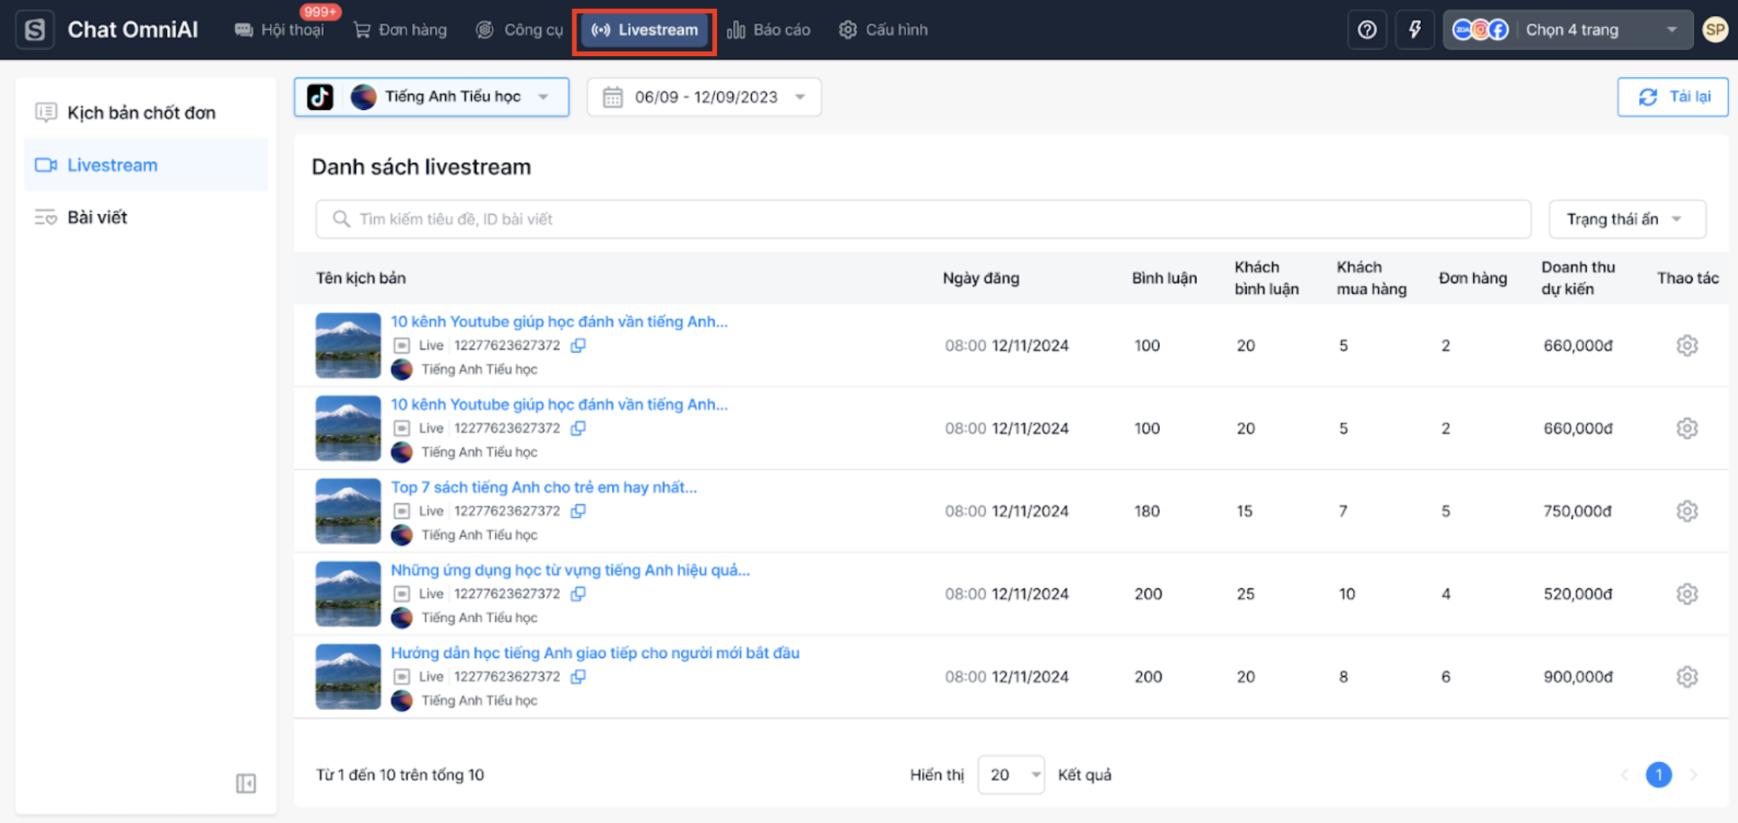Change the Hiển thị results per page dropdown

1011,775
